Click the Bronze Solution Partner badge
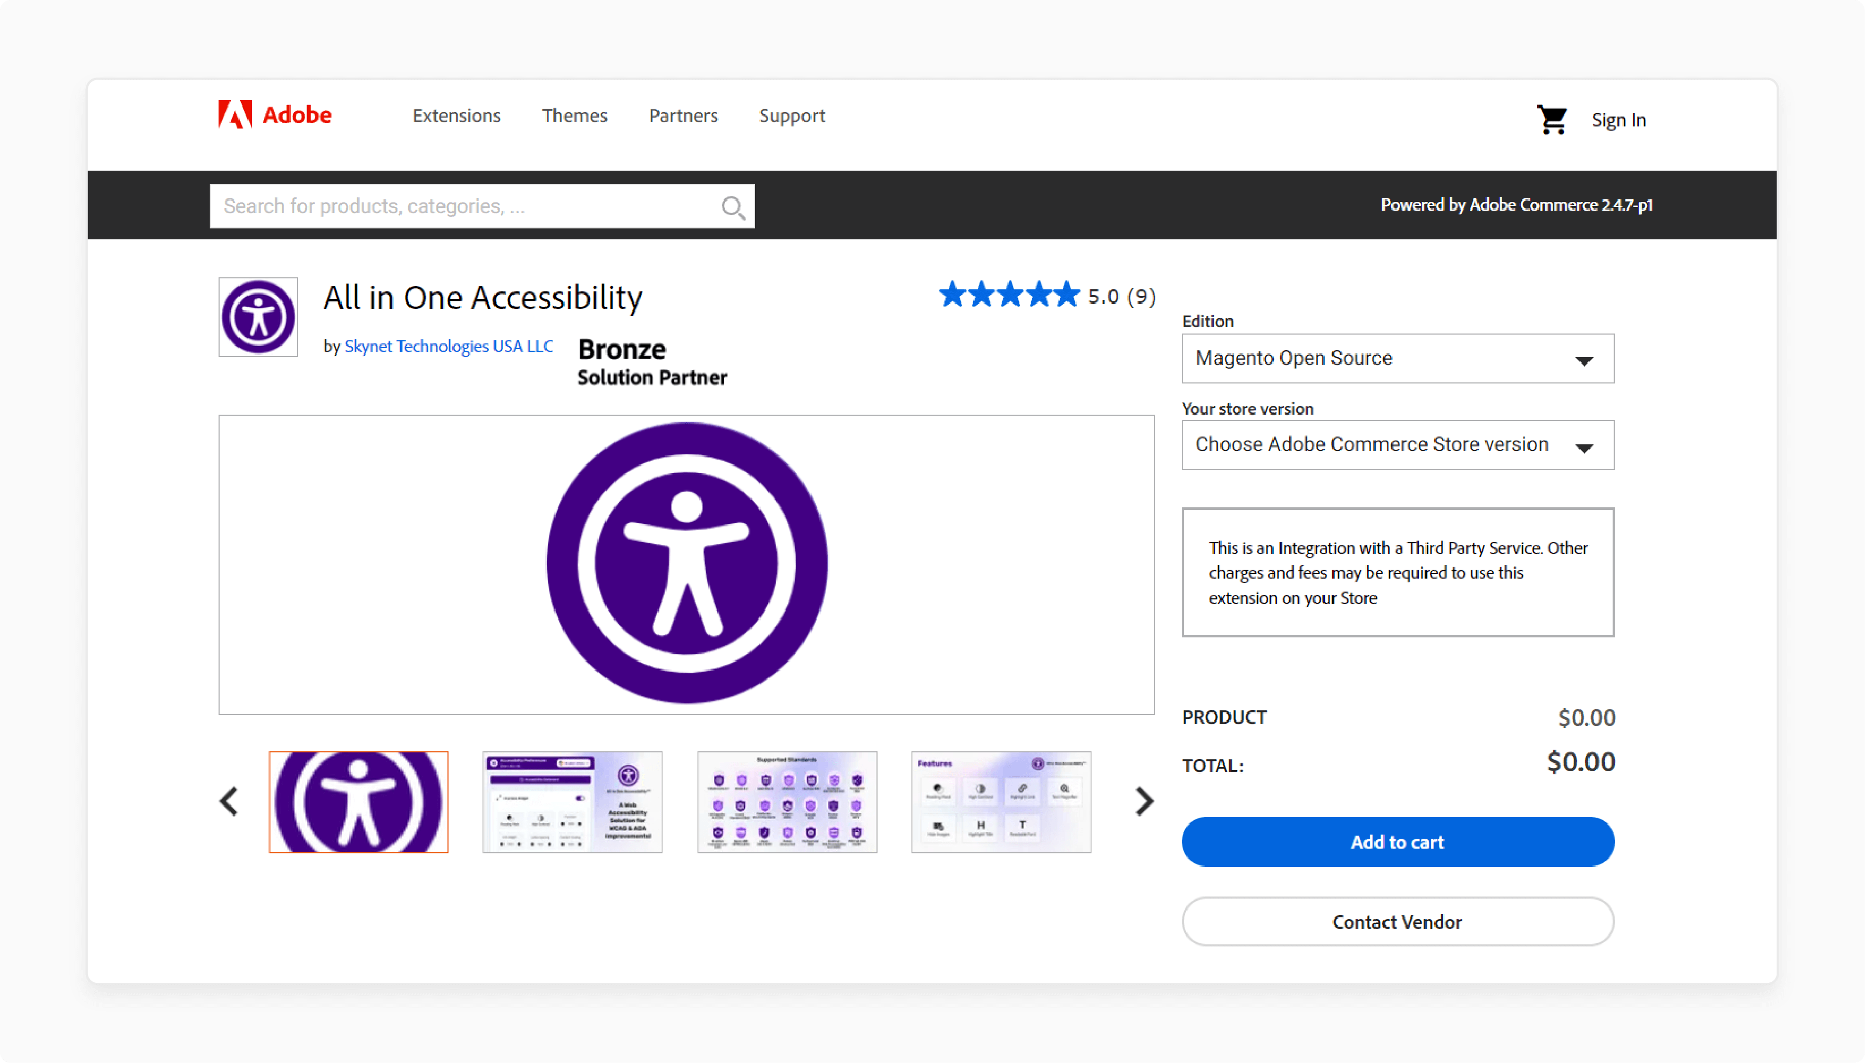The height and width of the screenshot is (1063, 1865). pos(652,362)
